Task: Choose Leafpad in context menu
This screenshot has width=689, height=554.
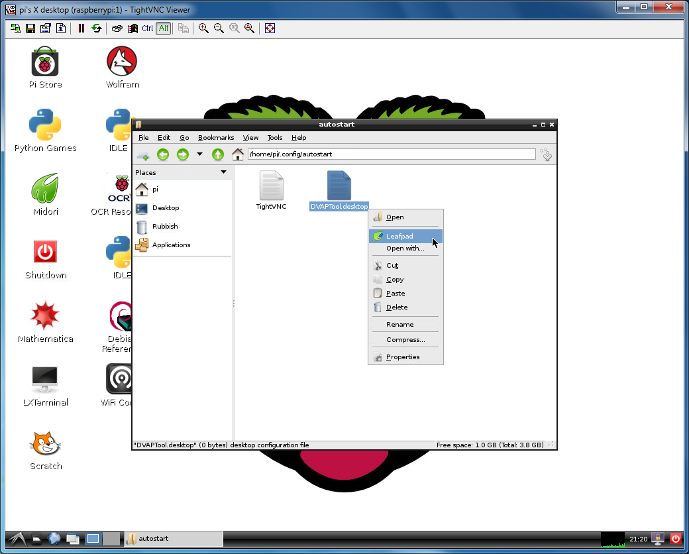Action: [x=405, y=236]
